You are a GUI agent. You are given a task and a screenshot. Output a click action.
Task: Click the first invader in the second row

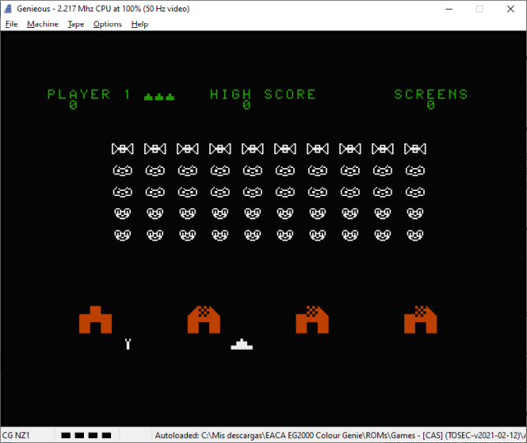tap(123, 170)
